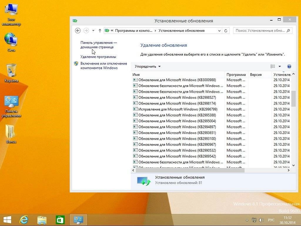
Task: Open the recent locations dropdown arrow
Action: click(93, 31)
